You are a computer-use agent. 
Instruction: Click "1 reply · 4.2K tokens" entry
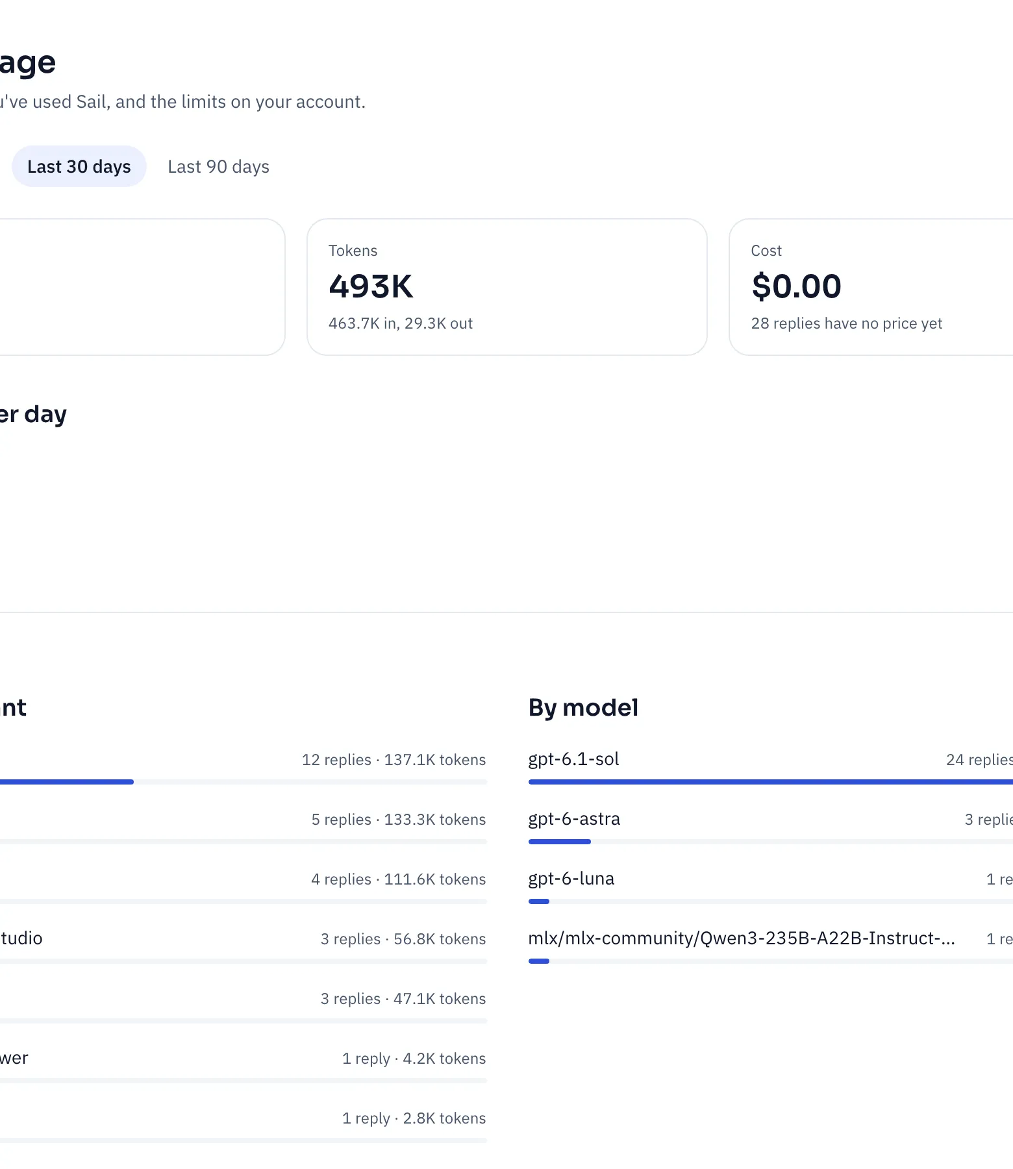(x=414, y=1059)
